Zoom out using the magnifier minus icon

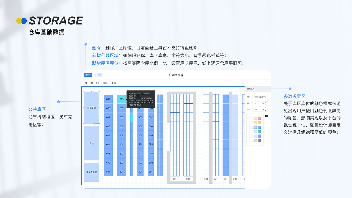click(115, 83)
